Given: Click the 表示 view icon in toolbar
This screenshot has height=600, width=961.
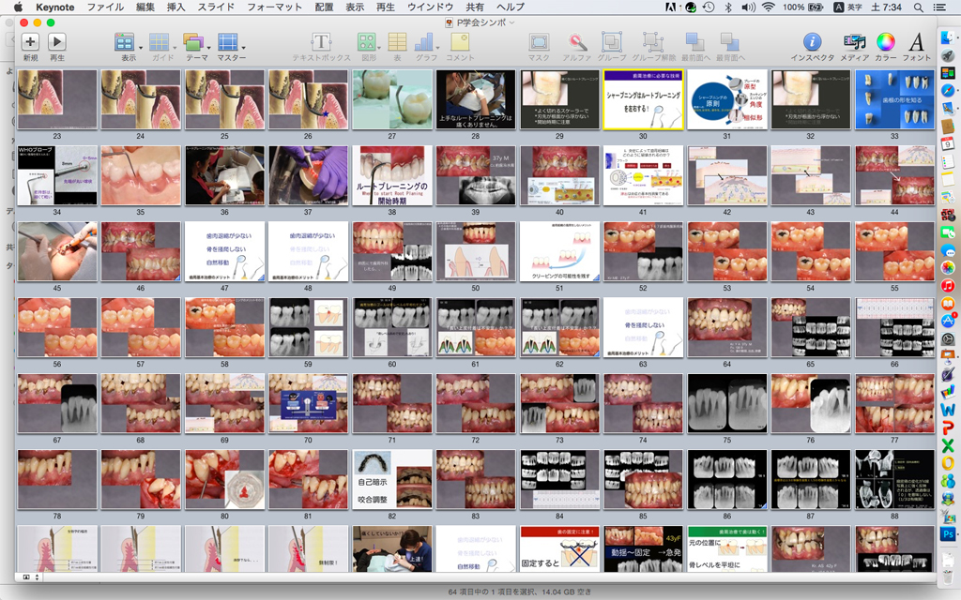Looking at the screenshot, I should pos(125,42).
